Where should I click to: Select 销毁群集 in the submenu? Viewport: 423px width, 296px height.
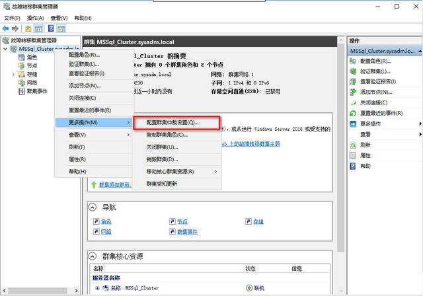(x=162, y=159)
